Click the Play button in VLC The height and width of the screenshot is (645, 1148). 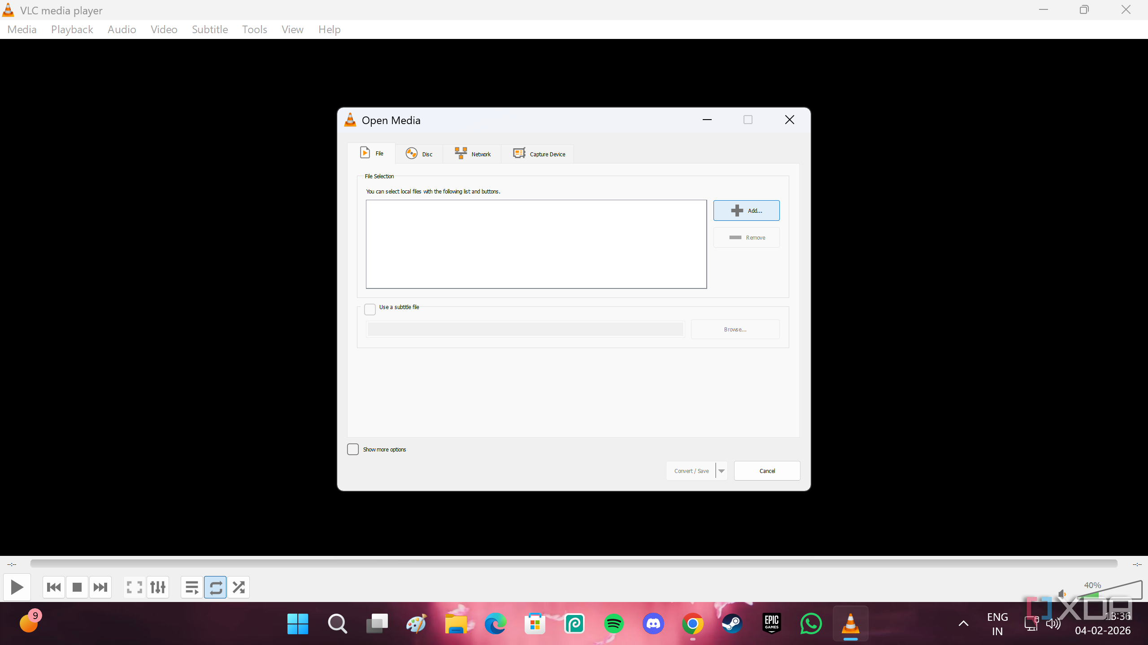(x=17, y=587)
